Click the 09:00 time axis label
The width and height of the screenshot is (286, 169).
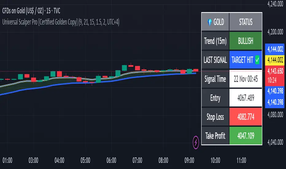[189, 160]
